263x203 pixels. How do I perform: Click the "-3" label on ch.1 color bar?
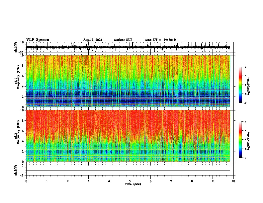coord(245,67)
